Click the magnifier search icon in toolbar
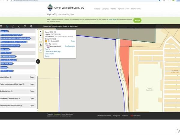 tap(19, 26)
